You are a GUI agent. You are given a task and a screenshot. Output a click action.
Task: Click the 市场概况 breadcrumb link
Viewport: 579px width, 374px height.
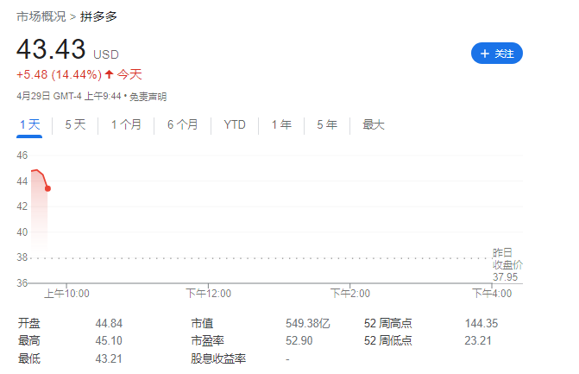point(41,16)
